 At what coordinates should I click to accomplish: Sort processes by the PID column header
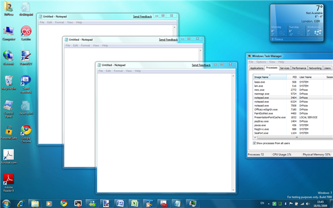(x=292, y=77)
